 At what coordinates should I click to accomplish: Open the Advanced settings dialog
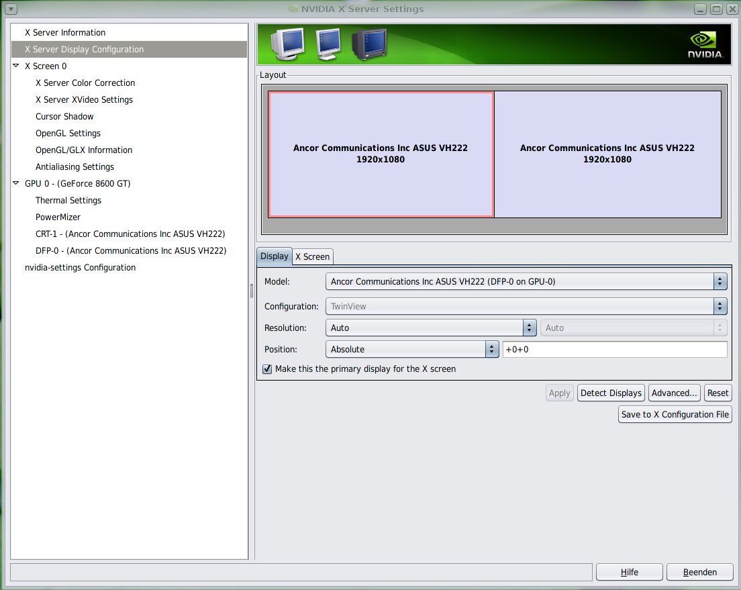(674, 393)
